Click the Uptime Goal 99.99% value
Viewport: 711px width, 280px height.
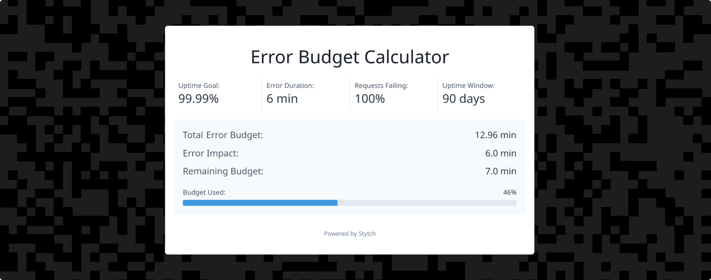click(199, 99)
